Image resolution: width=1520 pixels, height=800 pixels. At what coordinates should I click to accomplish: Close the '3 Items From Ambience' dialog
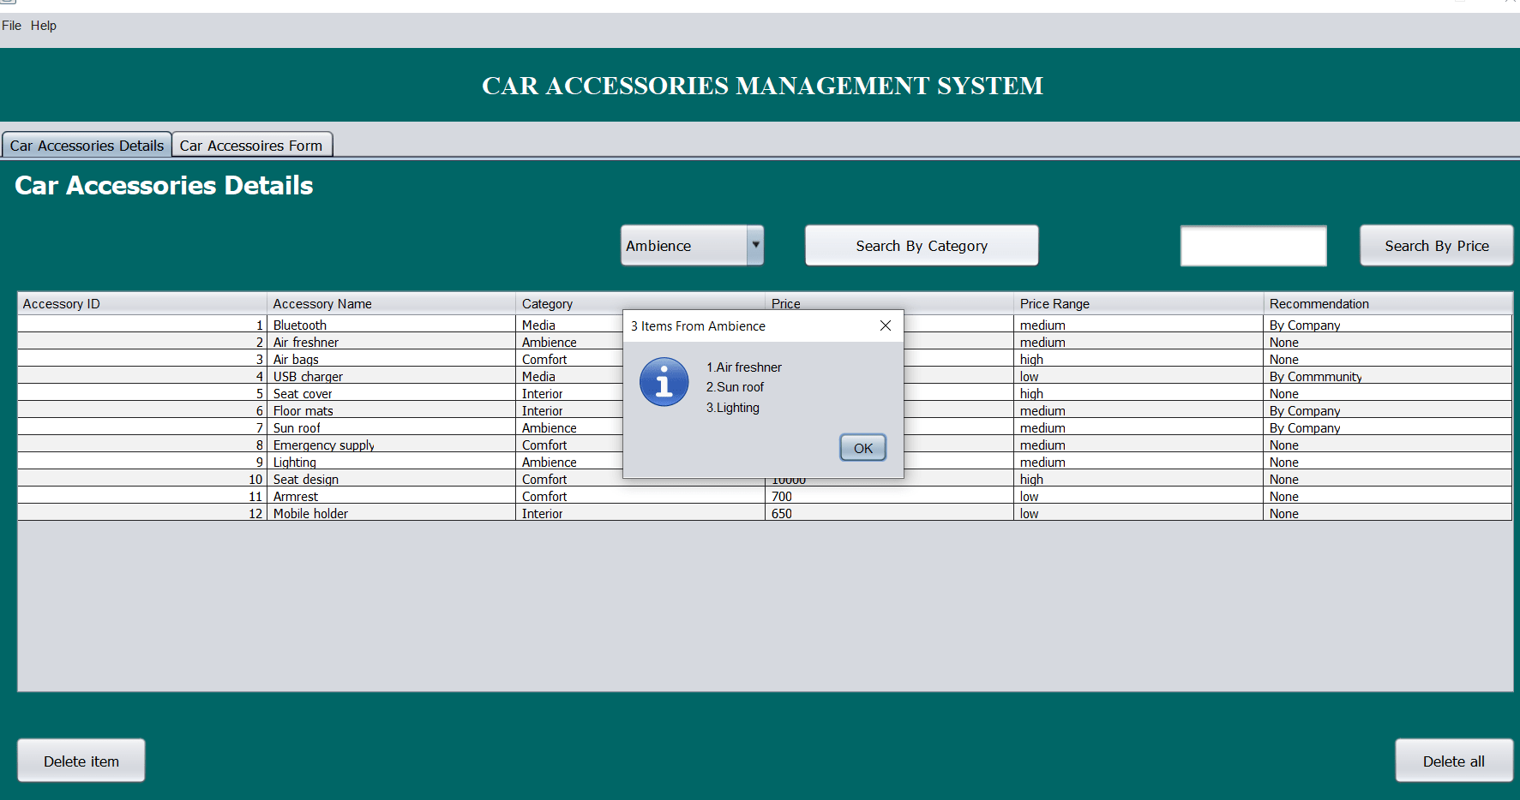(x=885, y=325)
